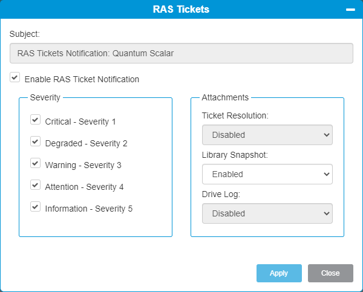Apply the RAS ticket settings
This screenshot has width=363, height=292.
[x=279, y=273]
